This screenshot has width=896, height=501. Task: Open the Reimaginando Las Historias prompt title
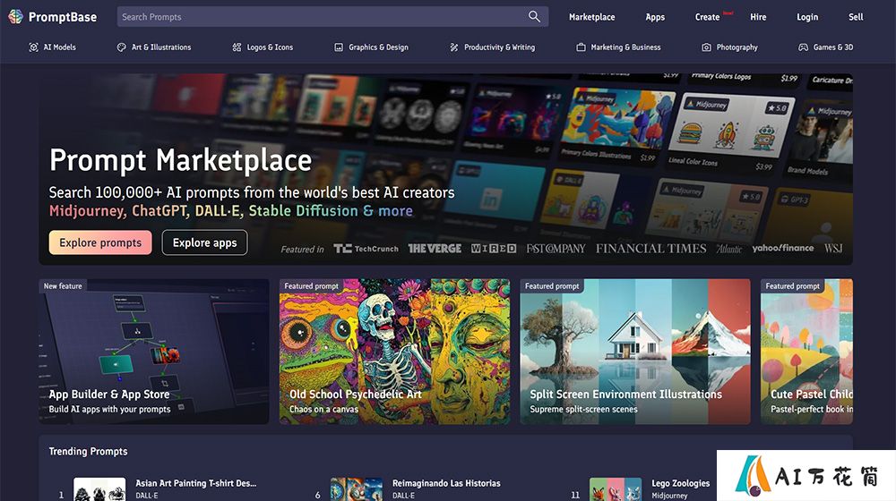[446, 483]
